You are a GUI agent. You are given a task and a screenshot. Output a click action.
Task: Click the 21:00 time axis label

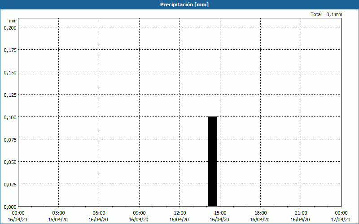(301, 213)
